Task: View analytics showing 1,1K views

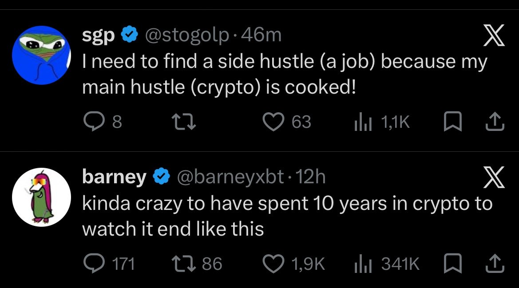Action: coord(382,122)
